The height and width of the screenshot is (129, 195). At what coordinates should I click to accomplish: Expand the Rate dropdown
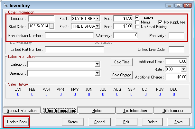point(183,69)
